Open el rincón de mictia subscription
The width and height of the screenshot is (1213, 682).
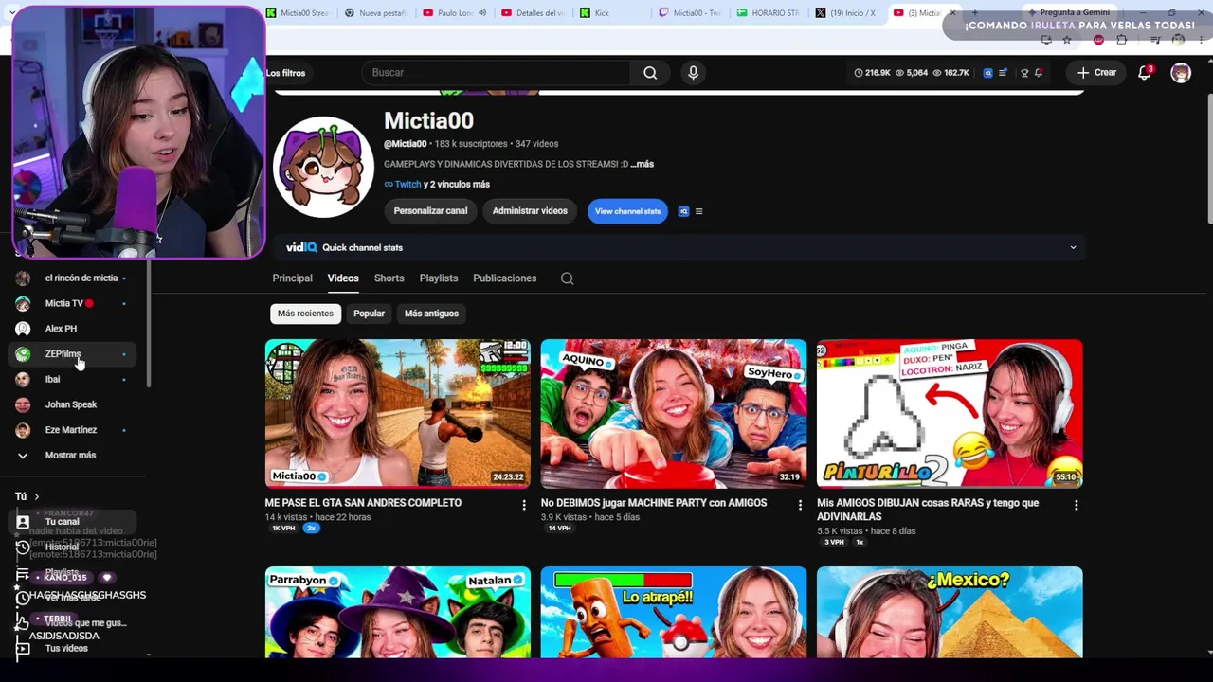click(72, 278)
